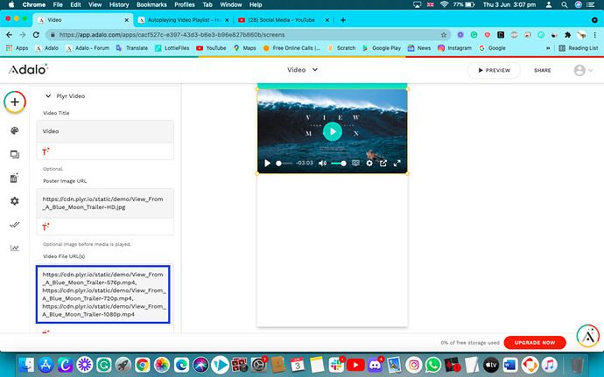Open the View menu
Screen dimensions: 604x377
click(x=95, y=4)
